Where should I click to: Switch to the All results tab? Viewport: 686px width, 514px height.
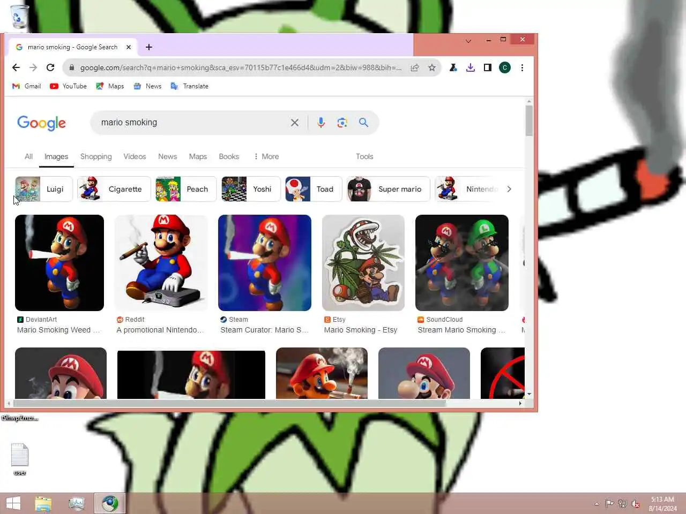(28, 156)
